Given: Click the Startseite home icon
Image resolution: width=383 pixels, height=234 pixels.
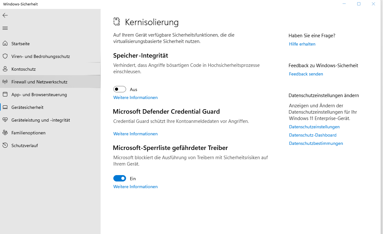Looking at the screenshot, I should [5, 44].
